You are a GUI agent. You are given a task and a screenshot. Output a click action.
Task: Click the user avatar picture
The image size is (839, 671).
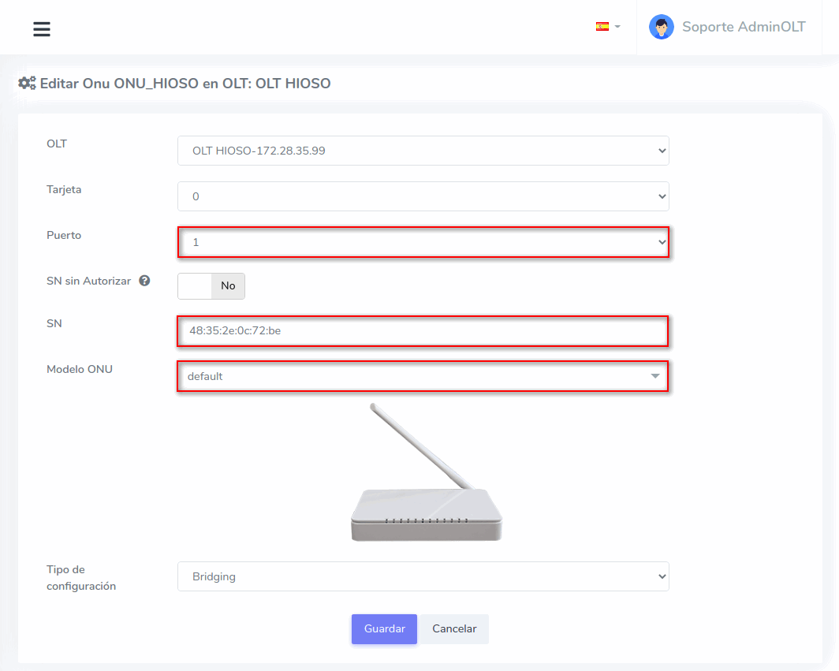(x=661, y=27)
